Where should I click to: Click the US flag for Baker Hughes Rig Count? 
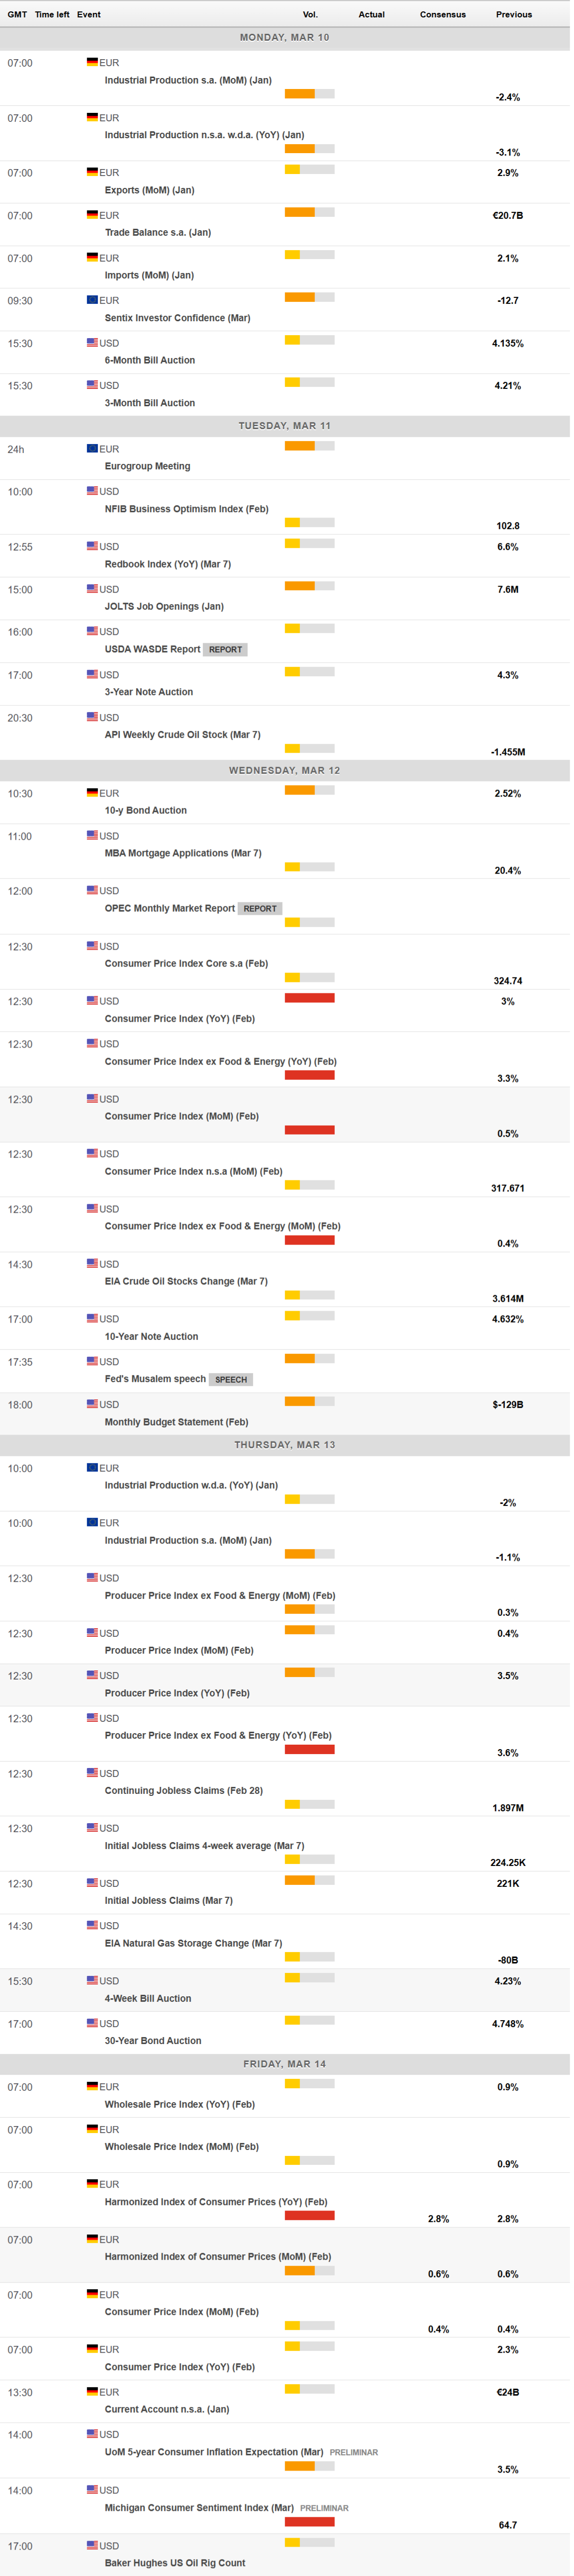[x=92, y=2545]
